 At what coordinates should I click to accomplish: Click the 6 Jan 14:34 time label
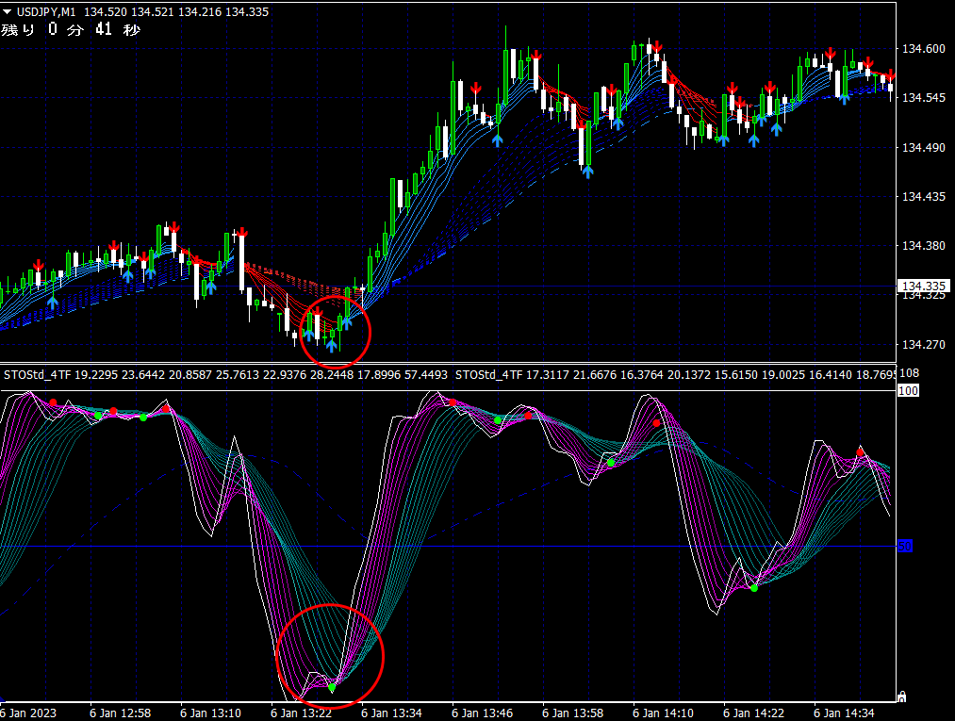844,713
